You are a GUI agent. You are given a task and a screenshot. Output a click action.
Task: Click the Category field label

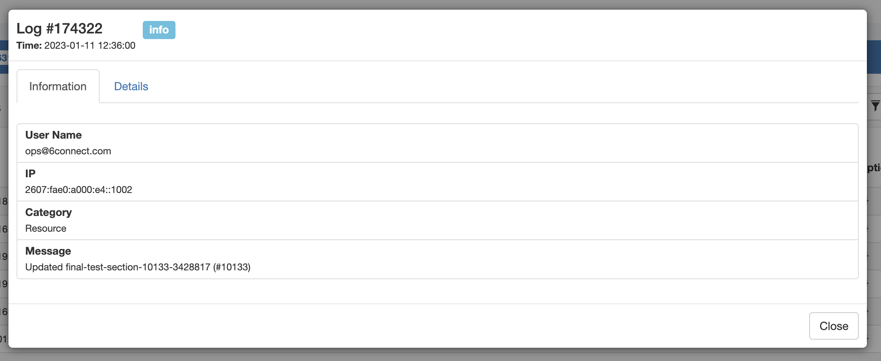tap(48, 212)
